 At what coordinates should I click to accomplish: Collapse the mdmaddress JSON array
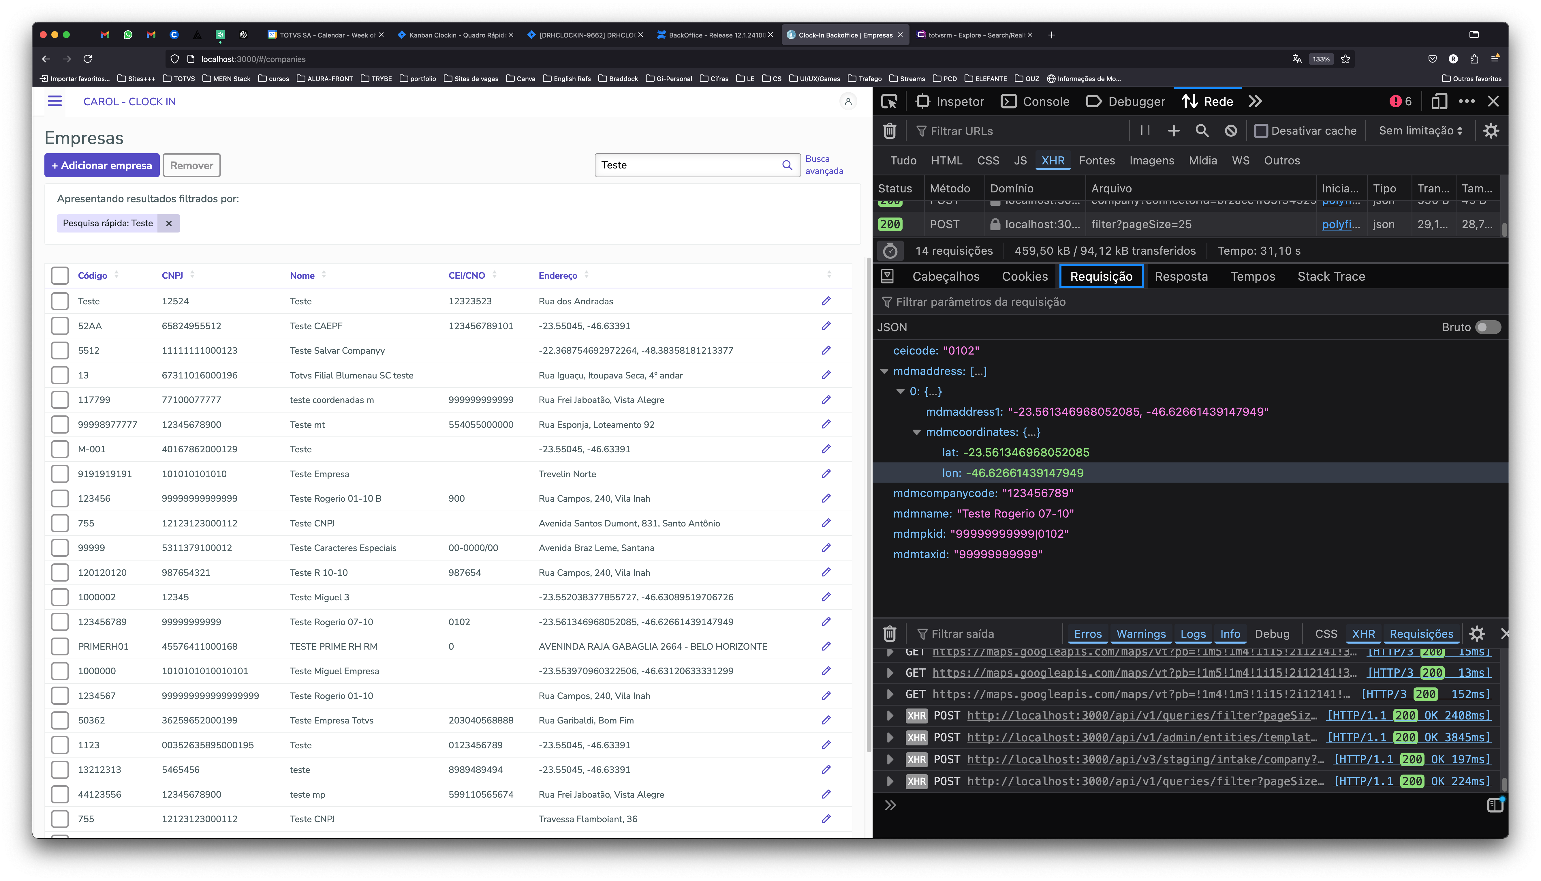pyautogui.click(x=884, y=371)
